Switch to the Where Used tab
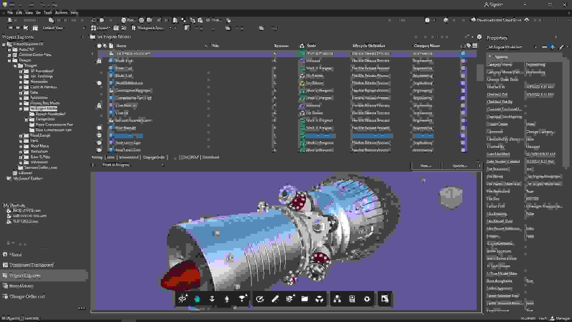572x322 pixels. (x=128, y=157)
